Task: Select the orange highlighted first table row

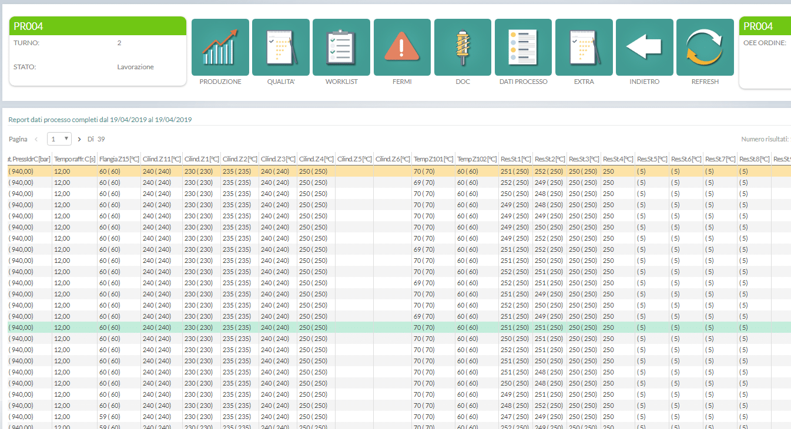Action: 399,171
